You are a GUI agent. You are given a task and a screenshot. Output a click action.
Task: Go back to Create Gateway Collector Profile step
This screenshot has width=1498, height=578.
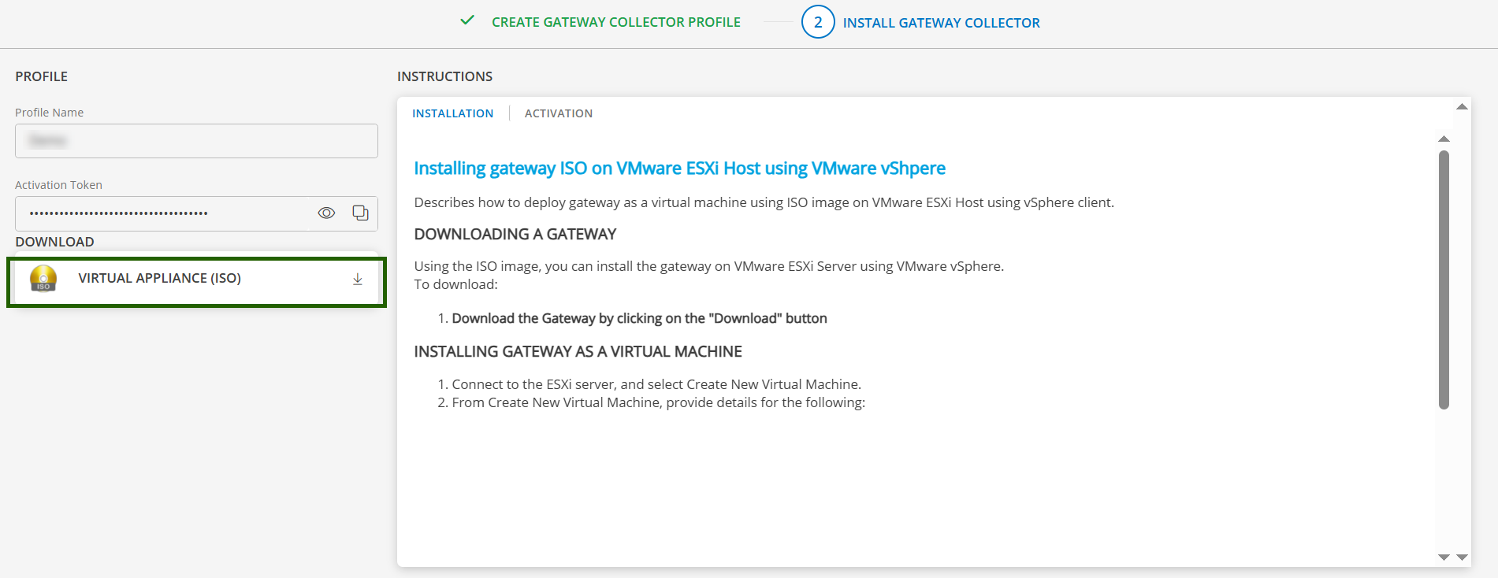point(615,22)
